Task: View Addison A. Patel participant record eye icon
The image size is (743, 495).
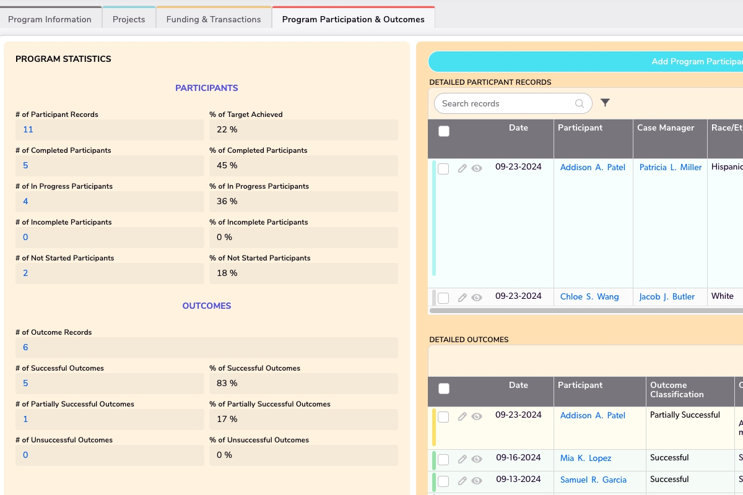Action: coord(477,168)
